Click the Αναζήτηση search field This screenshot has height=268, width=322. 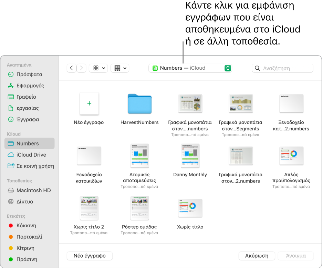pos(282,68)
